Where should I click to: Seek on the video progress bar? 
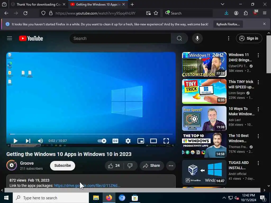(91, 134)
